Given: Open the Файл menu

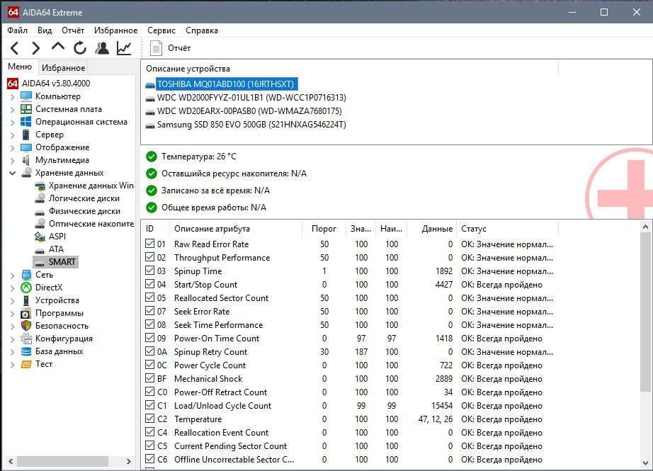Looking at the screenshot, I should 18,30.
